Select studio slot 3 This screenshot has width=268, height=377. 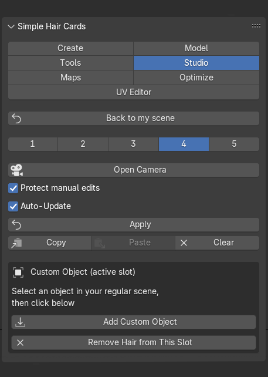[x=133, y=144]
